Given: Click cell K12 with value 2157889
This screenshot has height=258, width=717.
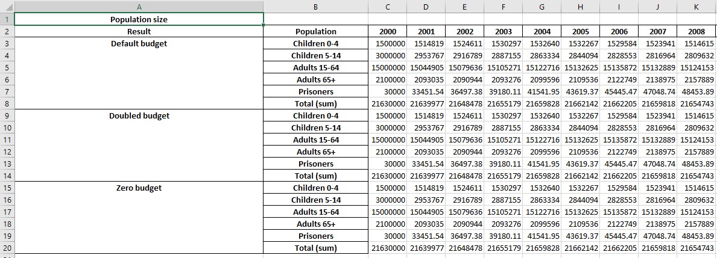Looking at the screenshot, I should pos(696,152).
